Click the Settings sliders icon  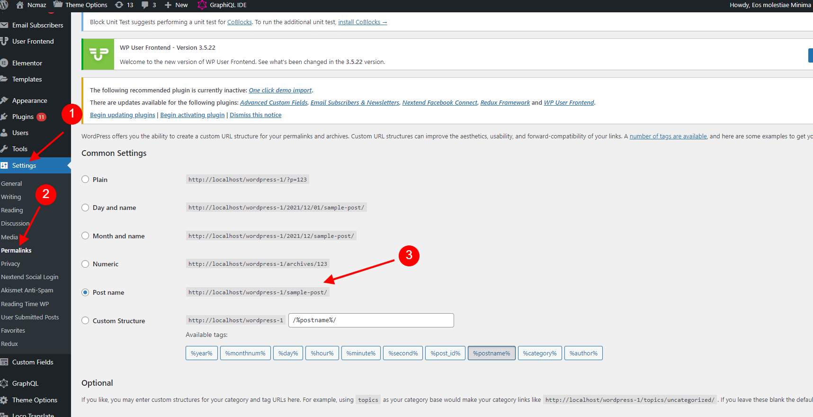pos(4,165)
